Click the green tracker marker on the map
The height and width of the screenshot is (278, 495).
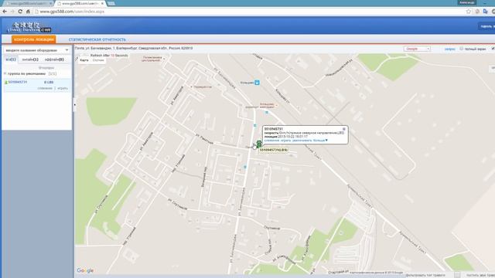tap(259, 144)
